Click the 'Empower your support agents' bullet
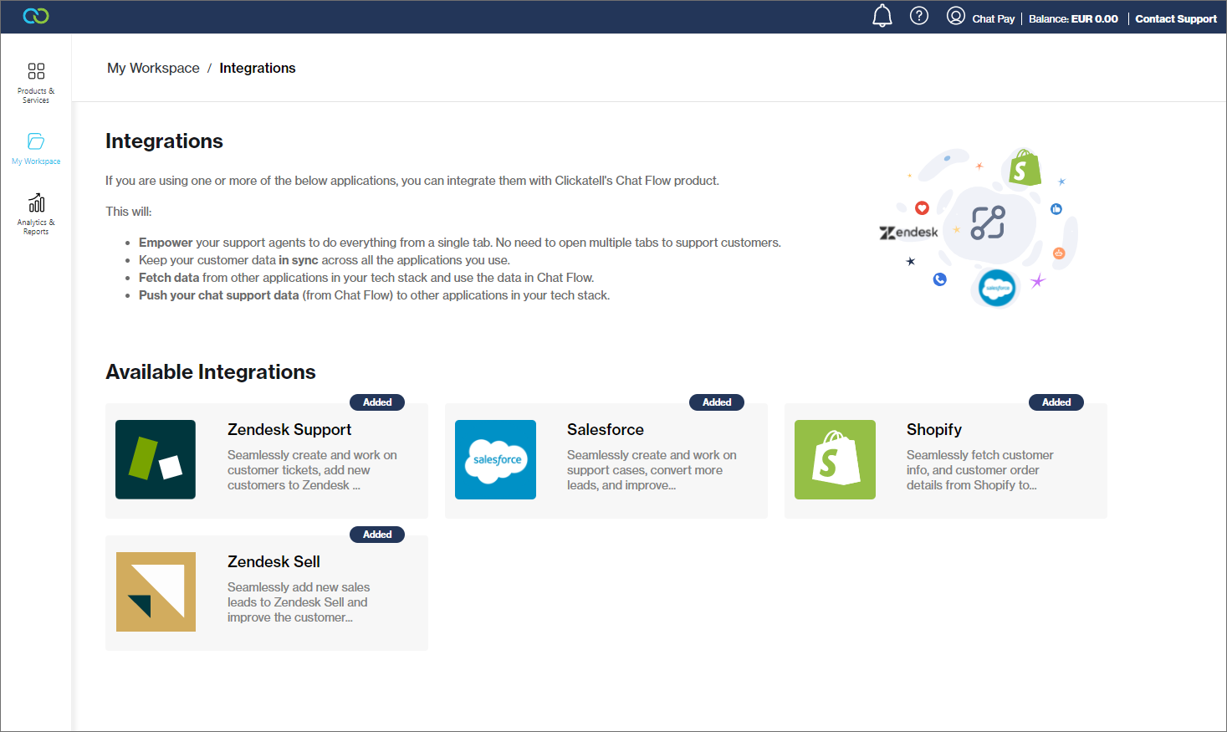The image size is (1227, 732). [460, 243]
